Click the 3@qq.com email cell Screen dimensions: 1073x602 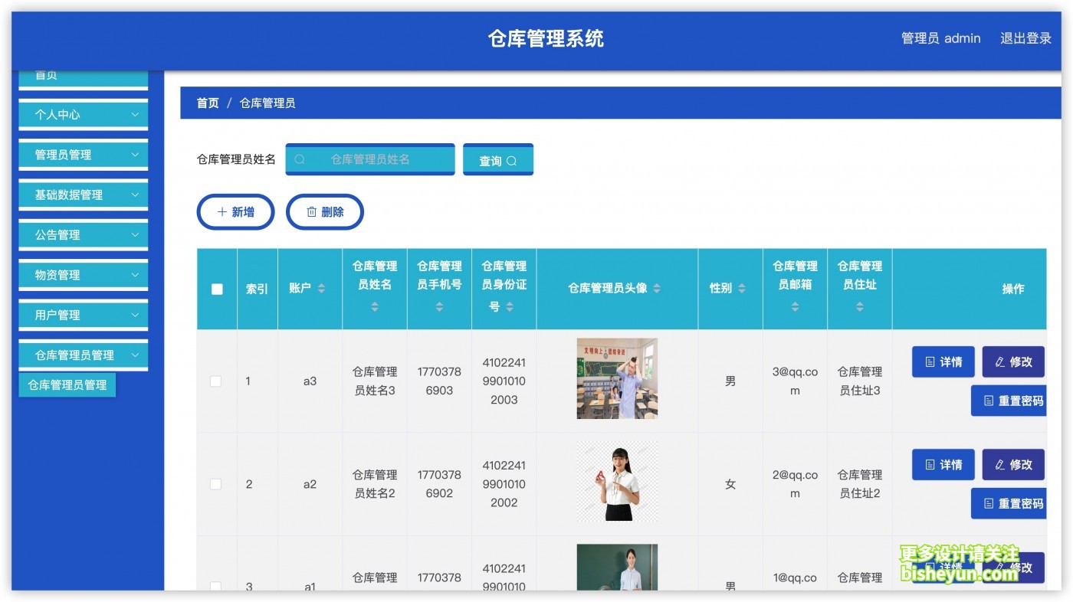(x=795, y=381)
